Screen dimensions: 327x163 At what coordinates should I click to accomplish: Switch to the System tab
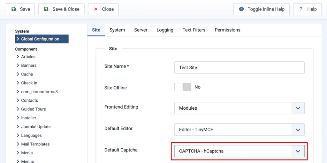pos(117,30)
